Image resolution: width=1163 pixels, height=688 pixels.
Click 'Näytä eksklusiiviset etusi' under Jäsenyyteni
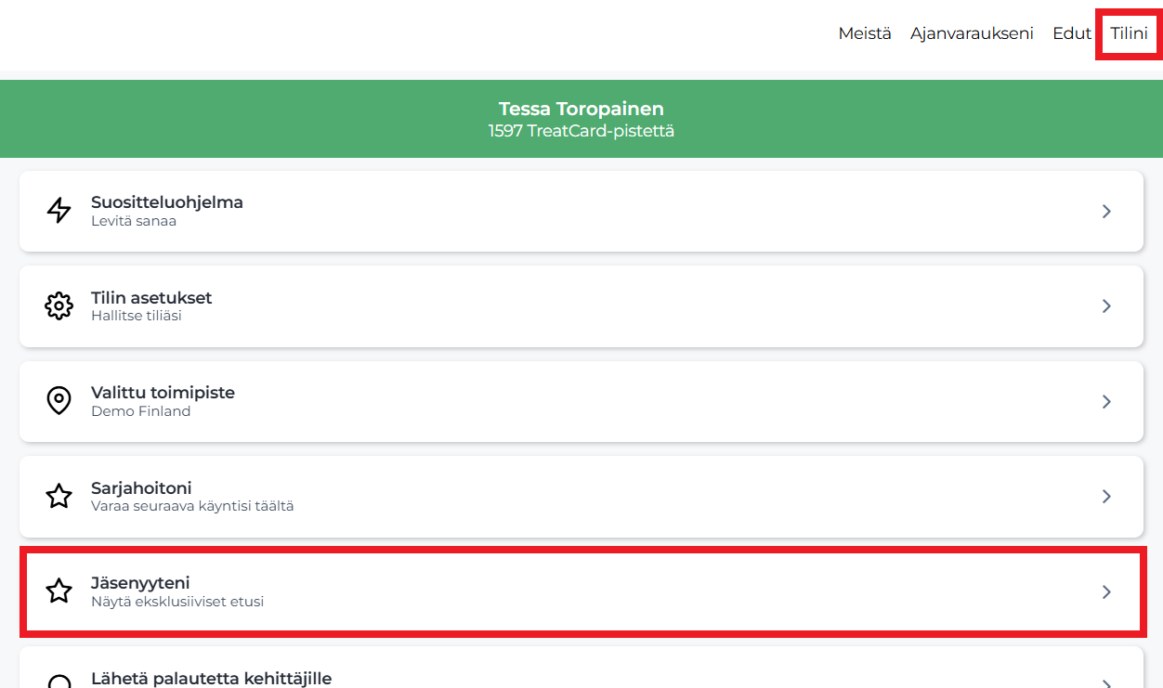(x=177, y=602)
